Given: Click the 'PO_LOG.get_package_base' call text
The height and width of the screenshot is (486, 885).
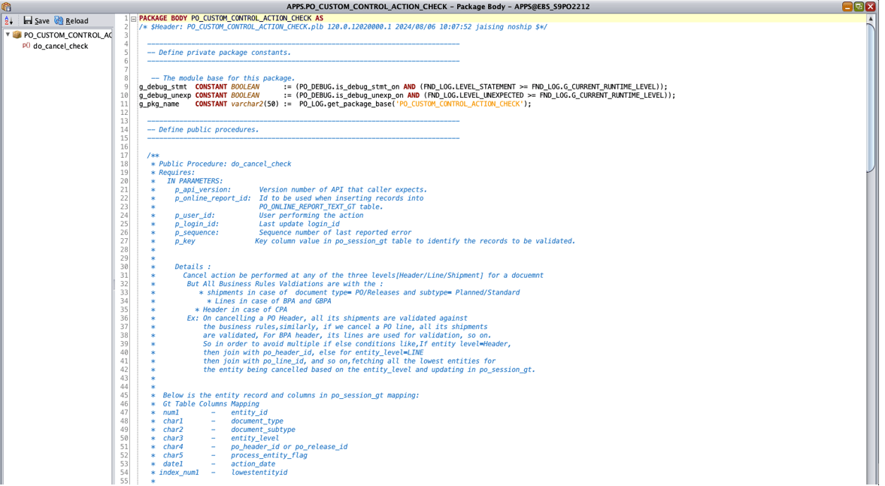Looking at the screenshot, I should [345, 104].
